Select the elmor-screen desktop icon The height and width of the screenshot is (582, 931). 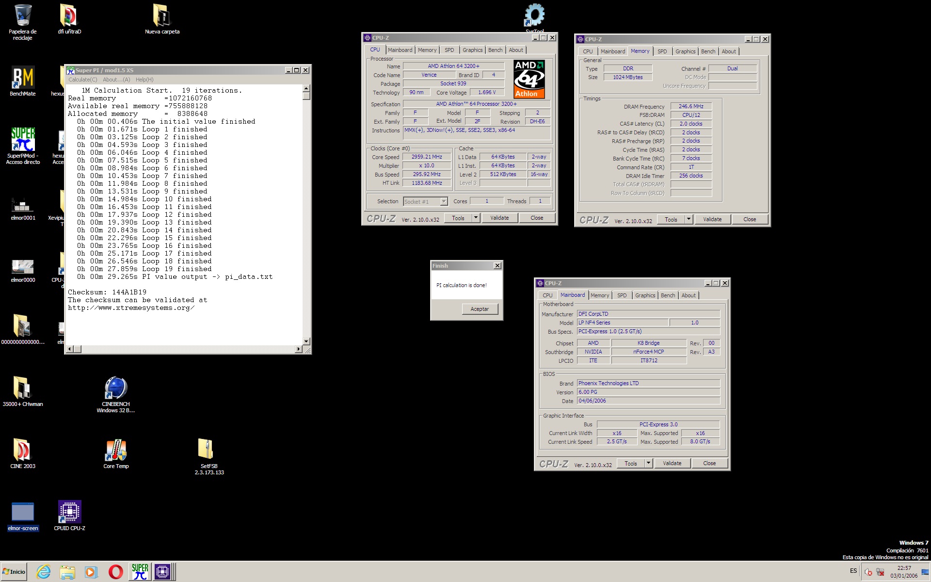[x=23, y=516]
